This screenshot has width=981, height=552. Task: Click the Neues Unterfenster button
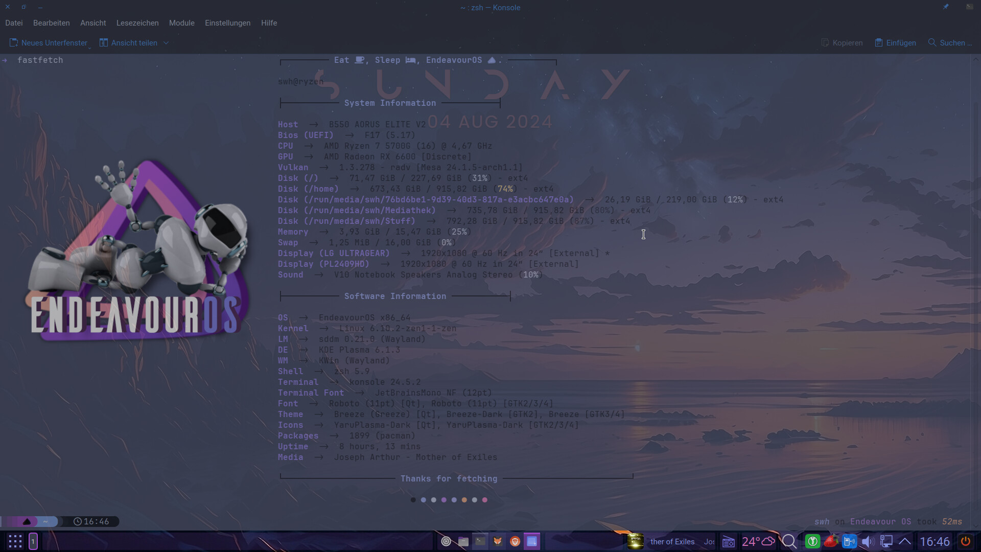pyautogui.click(x=49, y=43)
